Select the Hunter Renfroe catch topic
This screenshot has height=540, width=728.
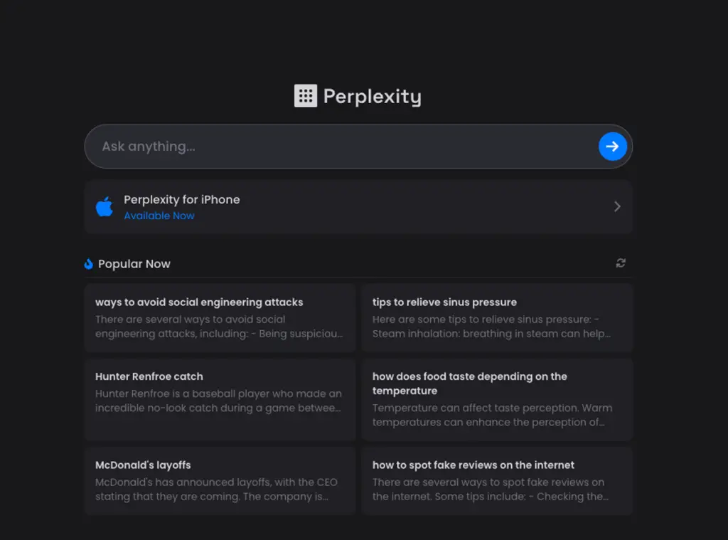220,399
